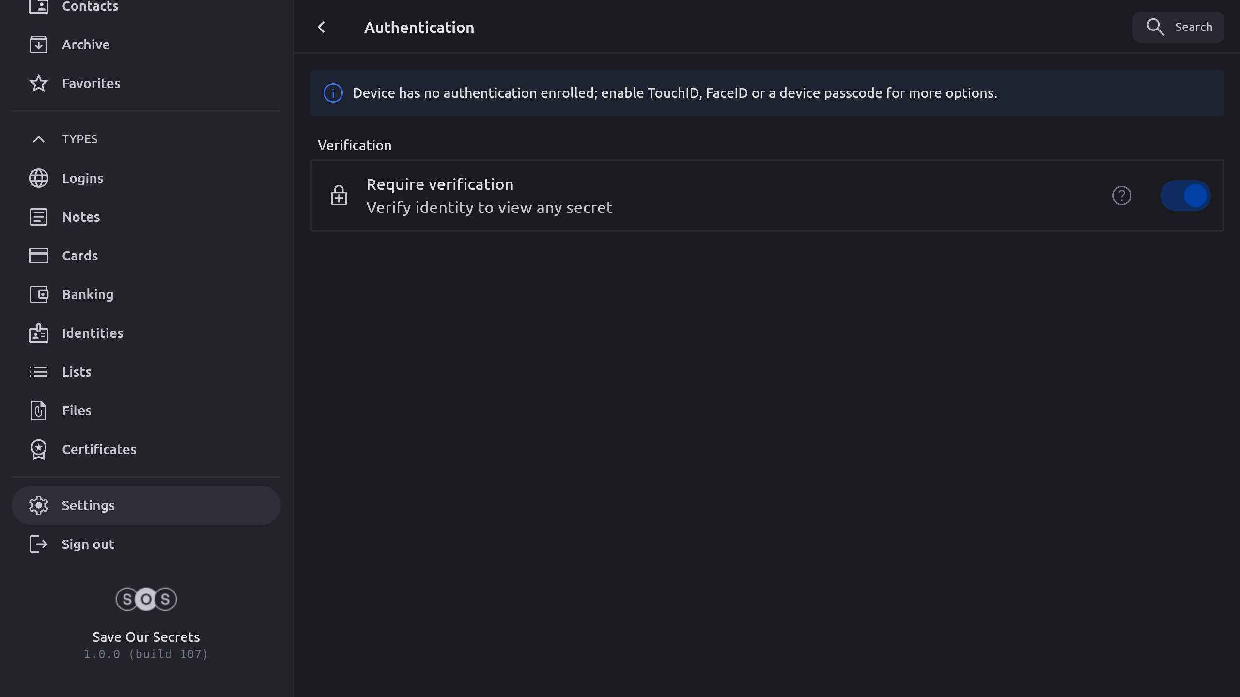This screenshot has height=697, width=1240.
Task: Click the Certificates ribbon icon
Action: tap(39, 449)
